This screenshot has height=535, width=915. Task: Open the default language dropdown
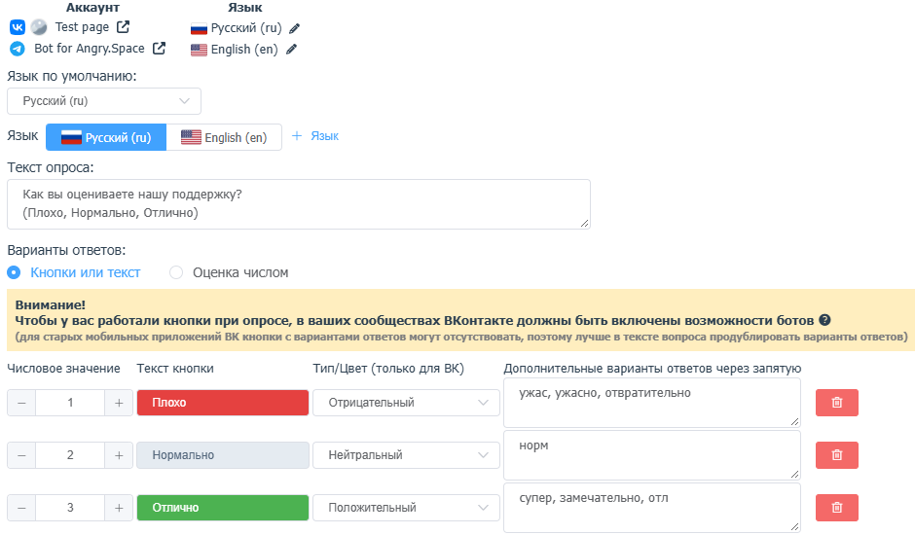pyautogui.click(x=104, y=101)
